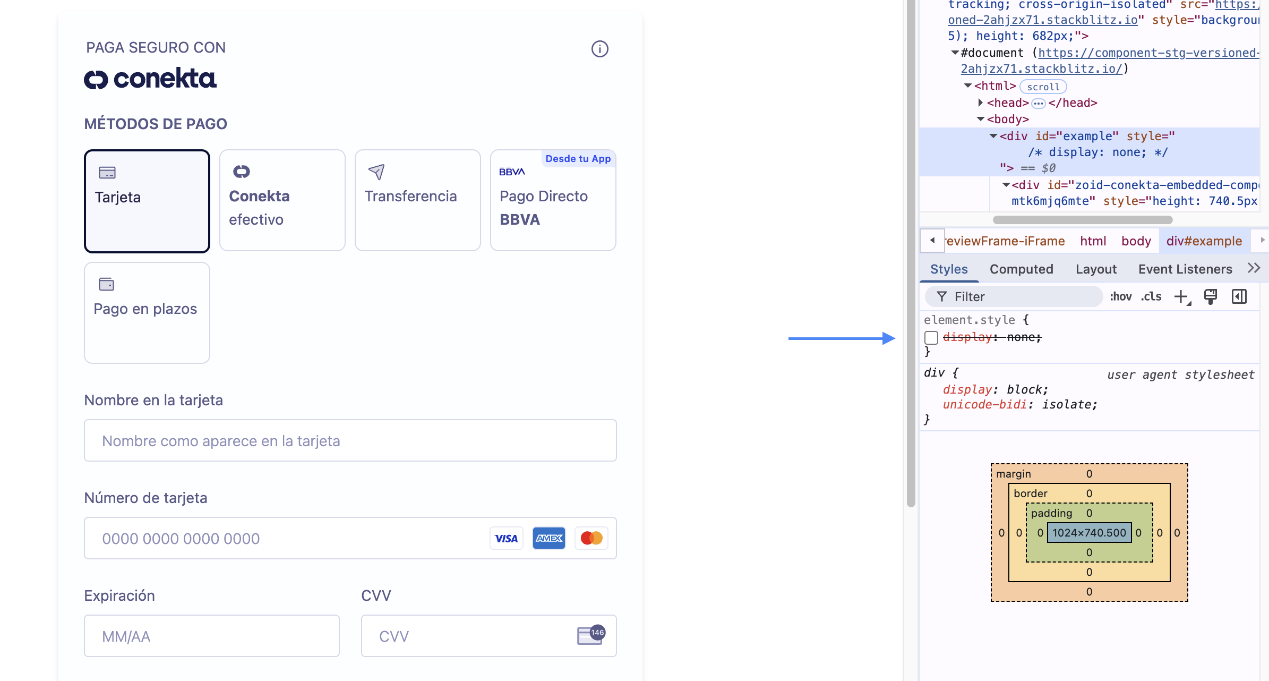
Task: Collapse the div#example tree node
Action: 993,136
